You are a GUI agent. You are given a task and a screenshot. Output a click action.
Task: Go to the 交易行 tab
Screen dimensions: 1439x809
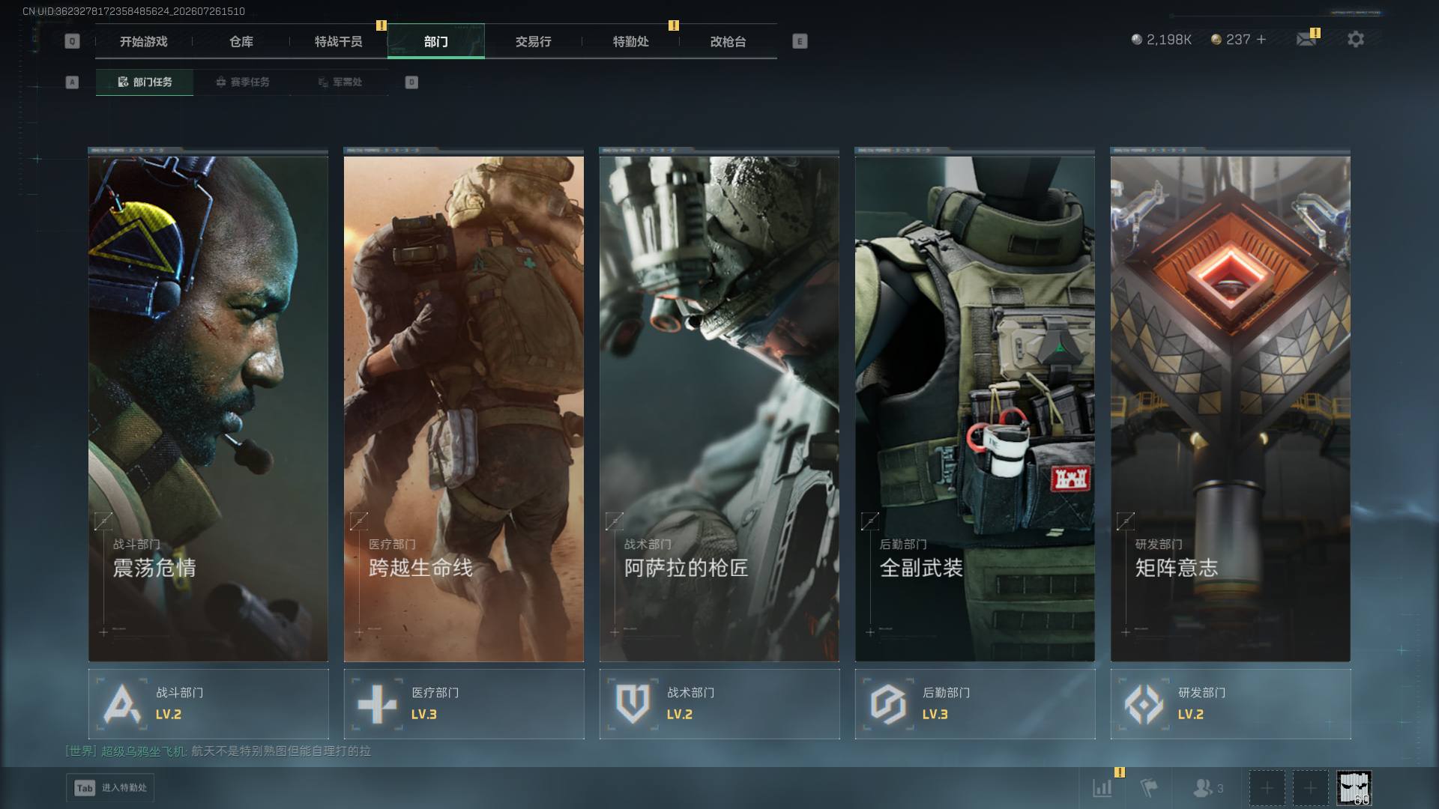point(534,41)
